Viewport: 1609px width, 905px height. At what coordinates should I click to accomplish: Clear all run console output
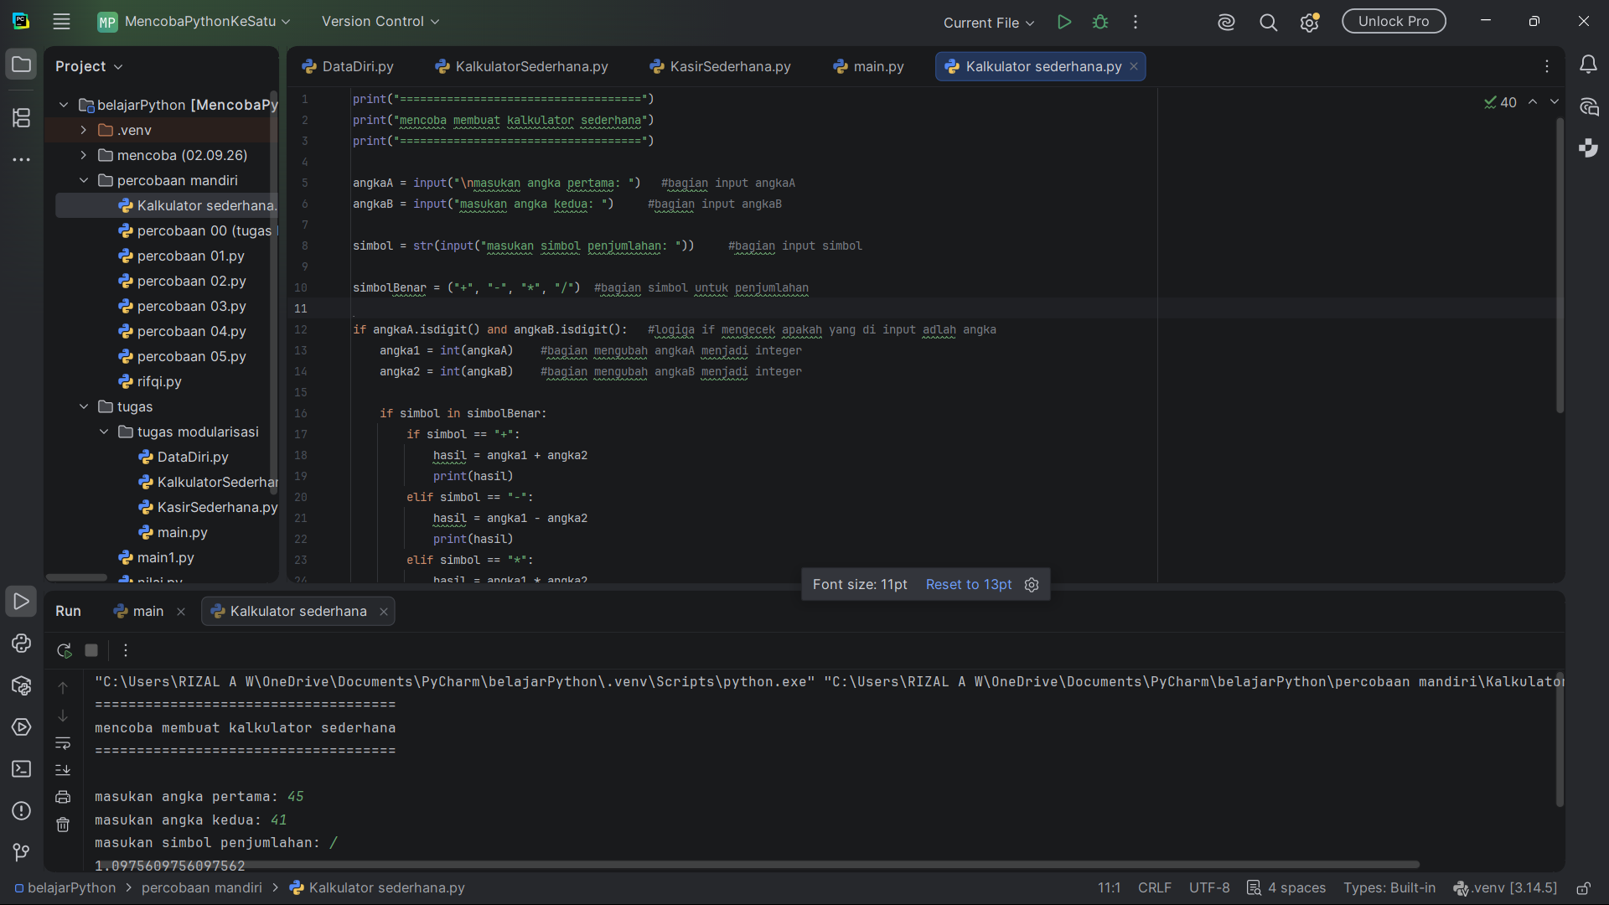[x=63, y=825]
